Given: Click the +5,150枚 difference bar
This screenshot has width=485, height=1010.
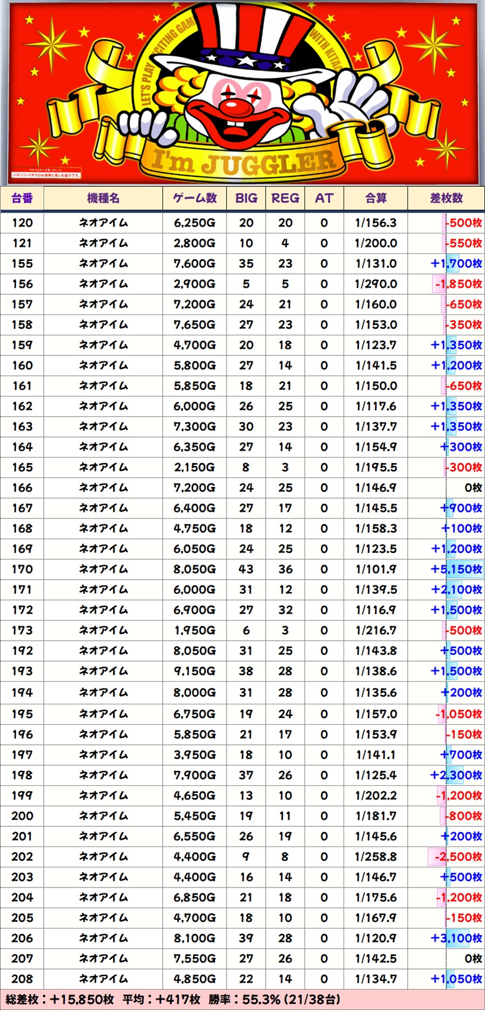Looking at the screenshot, I should click(x=456, y=569).
